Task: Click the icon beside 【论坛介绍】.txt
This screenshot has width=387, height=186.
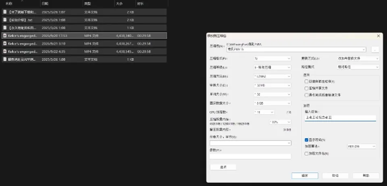Action: pos(5,20)
